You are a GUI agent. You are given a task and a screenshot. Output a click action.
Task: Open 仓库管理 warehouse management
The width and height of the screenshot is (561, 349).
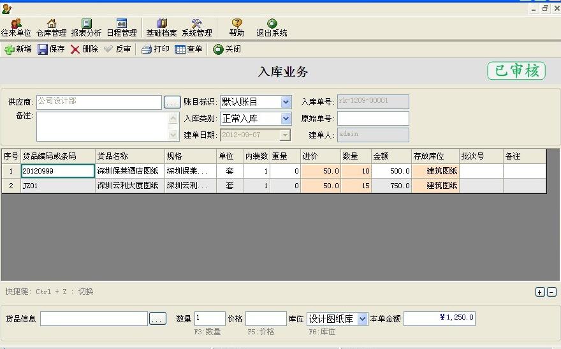pos(51,27)
